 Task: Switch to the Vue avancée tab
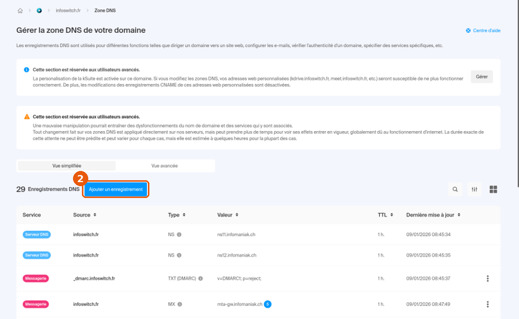pos(165,166)
